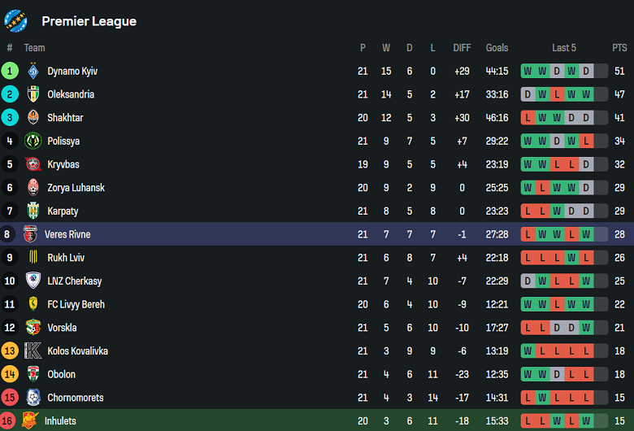Click the position 1 rank badge

coord(10,71)
